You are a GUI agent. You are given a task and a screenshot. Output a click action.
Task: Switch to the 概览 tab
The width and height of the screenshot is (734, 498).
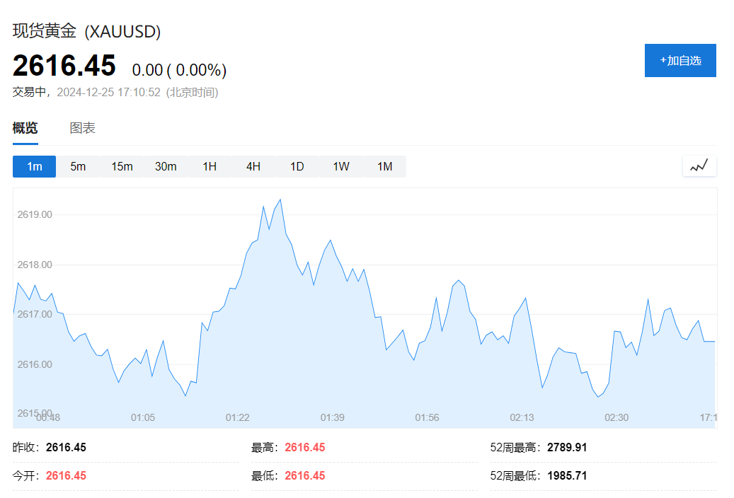click(25, 128)
